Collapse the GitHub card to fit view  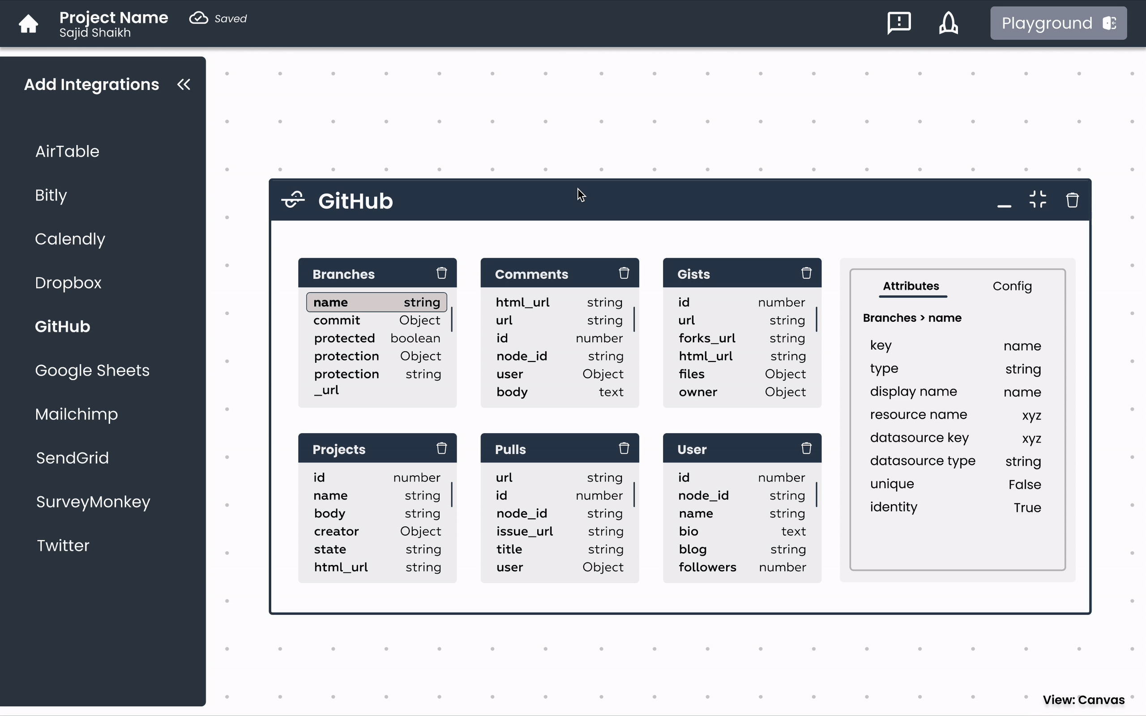pos(1038,200)
